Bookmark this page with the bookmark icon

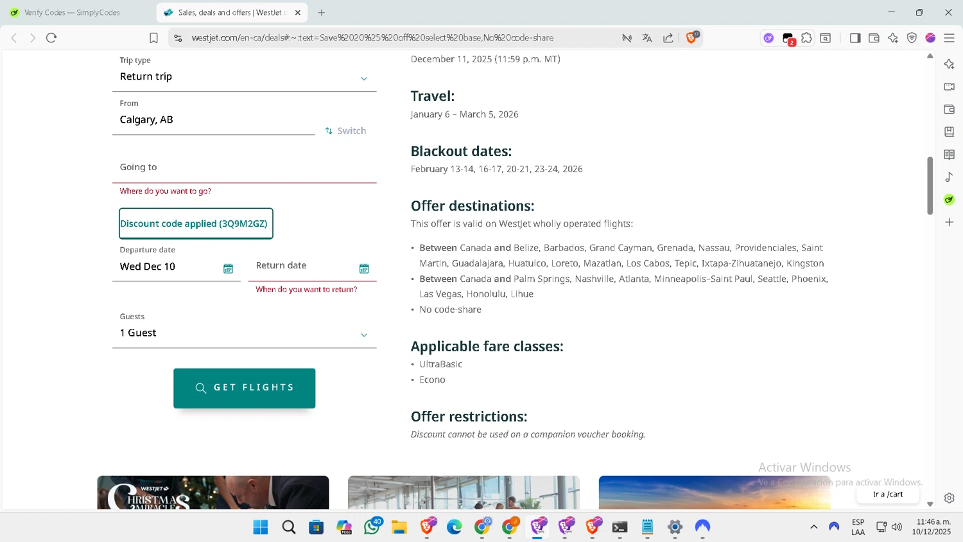coord(153,38)
